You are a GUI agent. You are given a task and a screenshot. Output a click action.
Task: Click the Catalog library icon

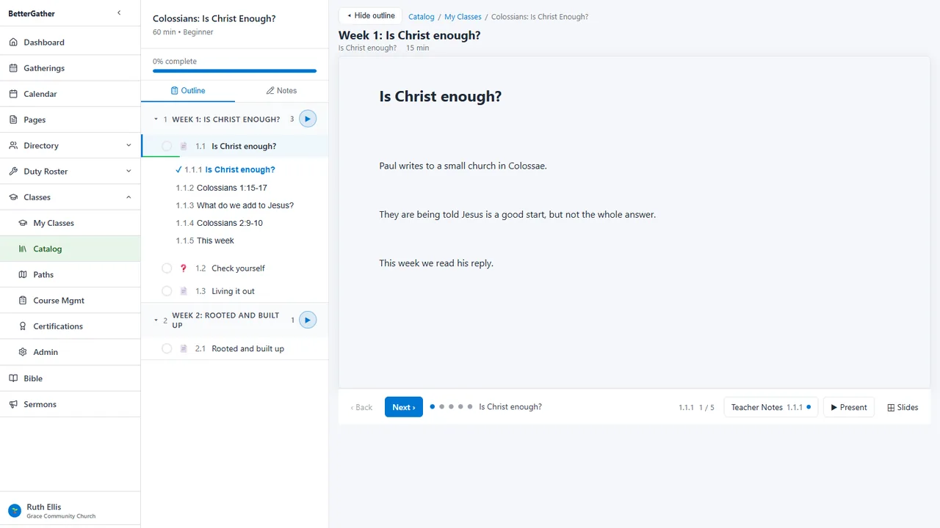(x=23, y=249)
